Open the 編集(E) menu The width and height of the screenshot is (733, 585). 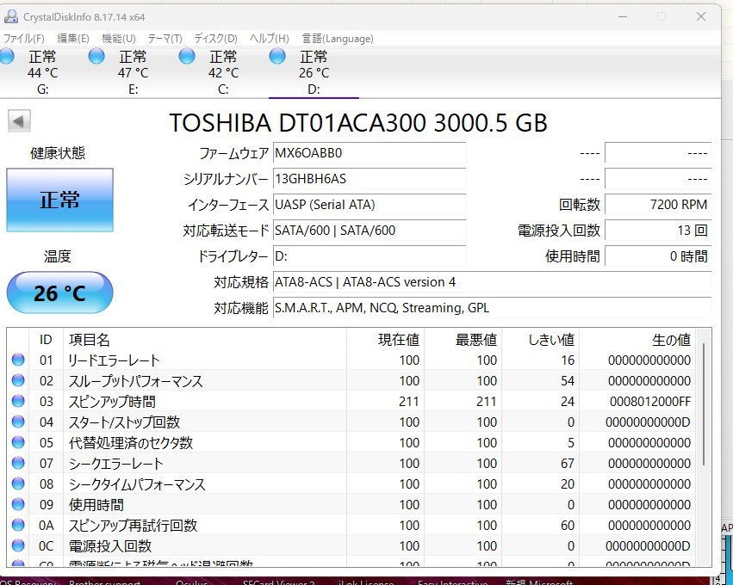(x=73, y=39)
